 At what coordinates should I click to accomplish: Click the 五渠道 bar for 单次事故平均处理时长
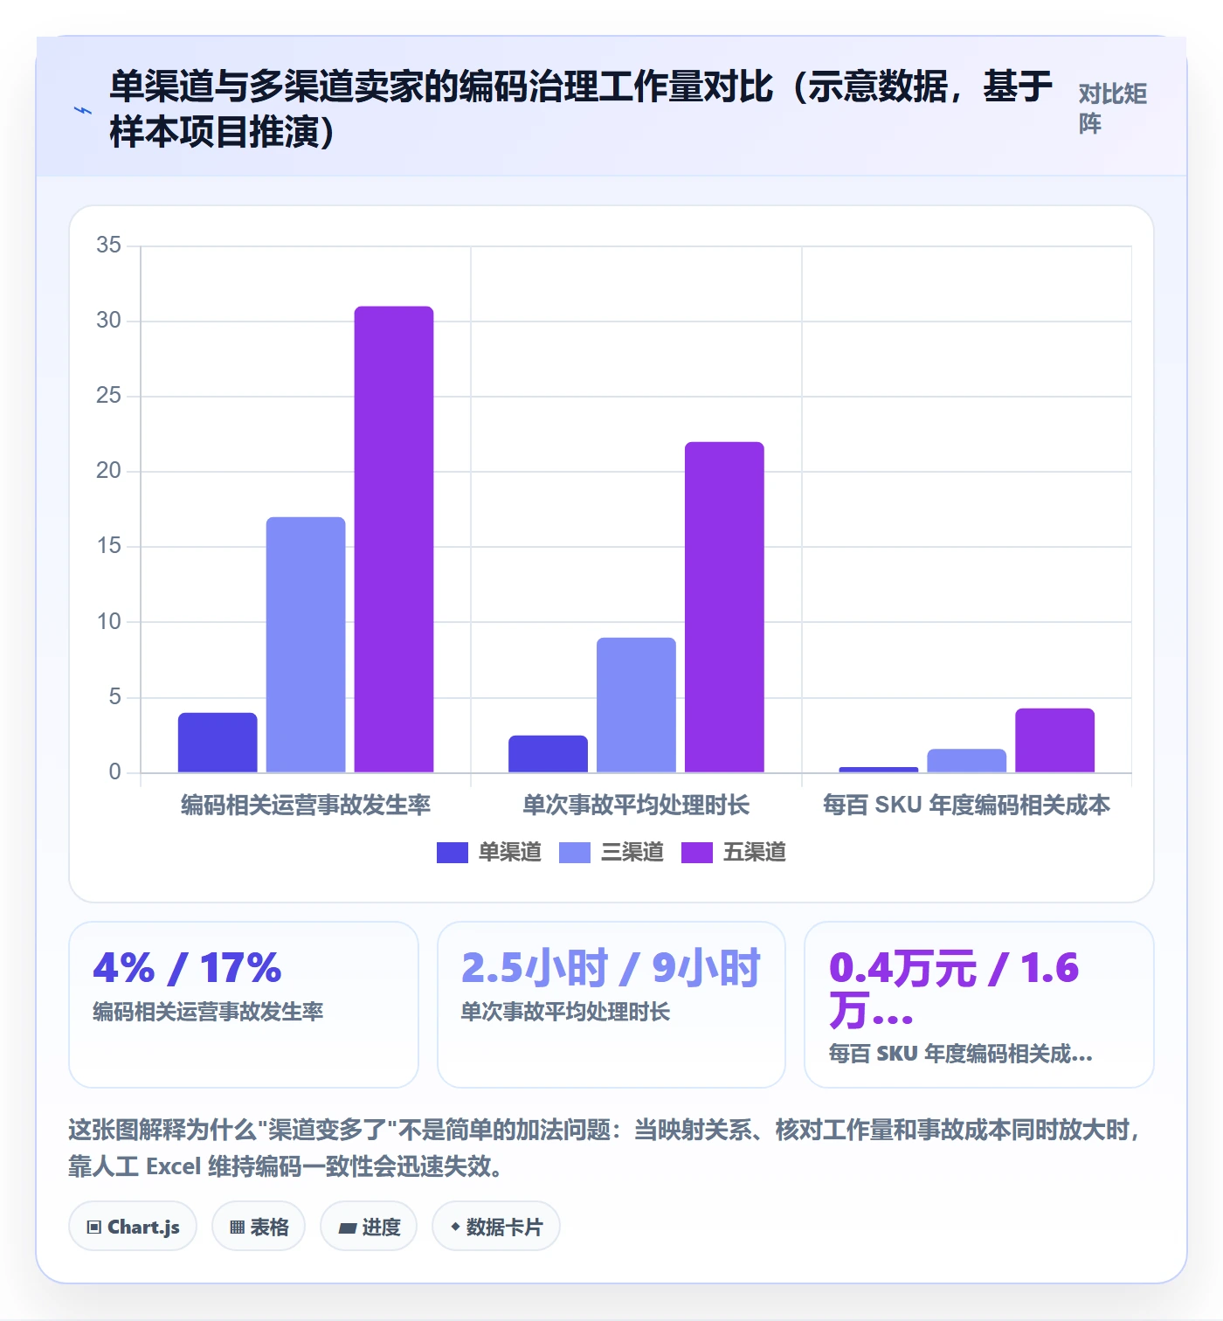[x=724, y=607]
